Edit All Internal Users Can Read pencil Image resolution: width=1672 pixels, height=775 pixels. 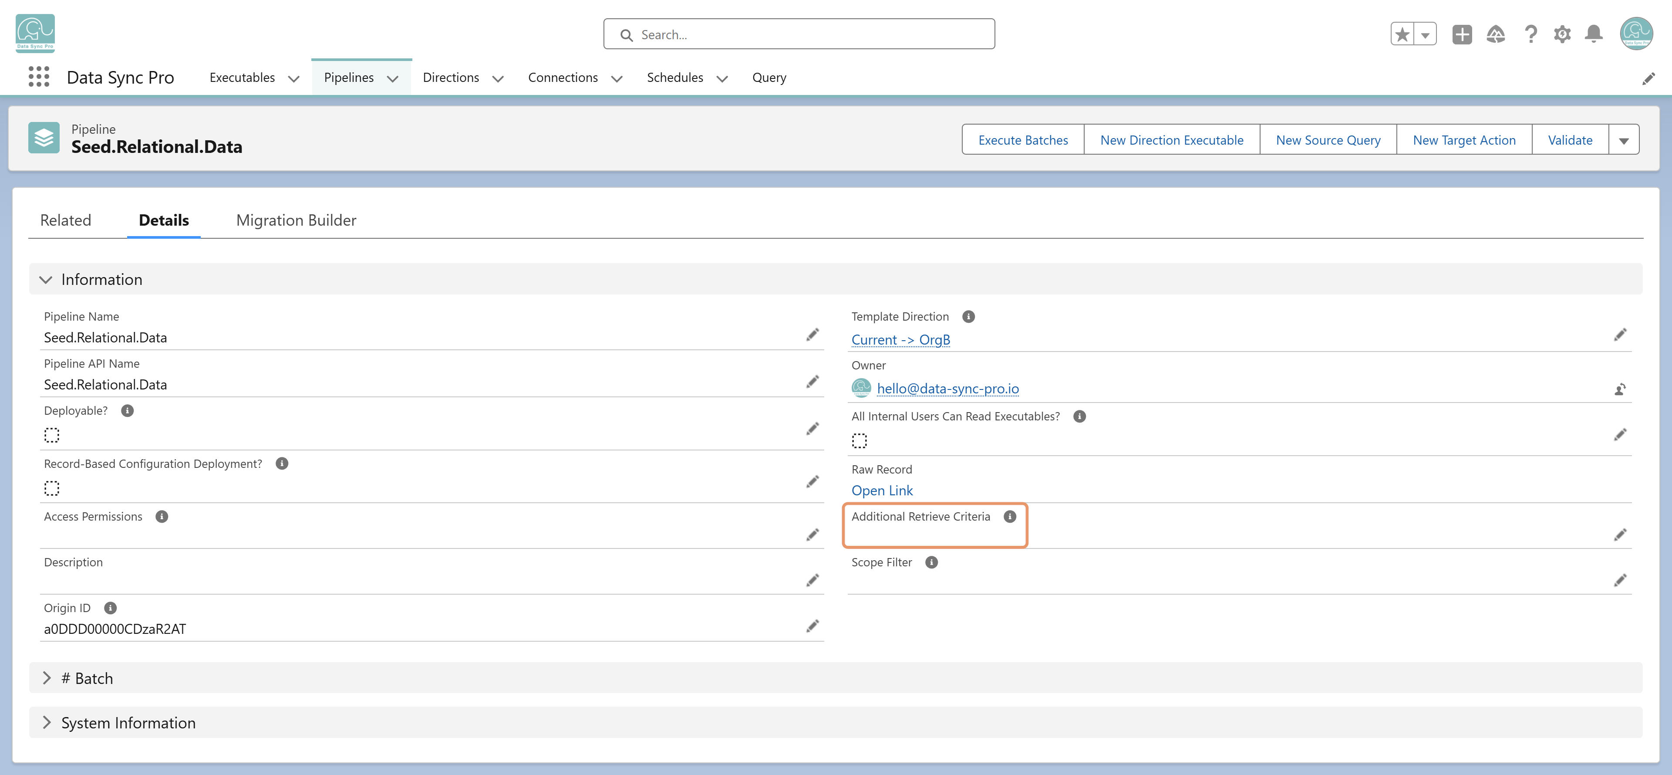(x=1620, y=434)
